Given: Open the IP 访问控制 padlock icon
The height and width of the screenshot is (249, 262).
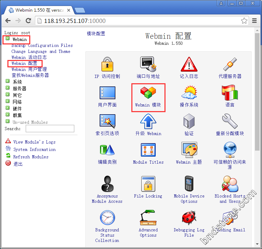Looking at the screenshot, I should (x=107, y=64).
